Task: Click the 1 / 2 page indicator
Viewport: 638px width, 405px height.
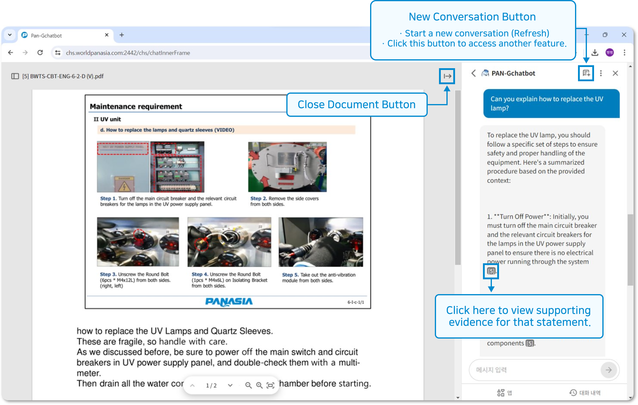Action: [x=211, y=385]
